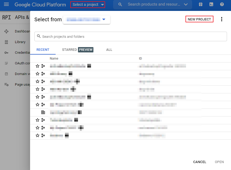Star the second project in the list
The image size is (231, 170).
(38, 74)
